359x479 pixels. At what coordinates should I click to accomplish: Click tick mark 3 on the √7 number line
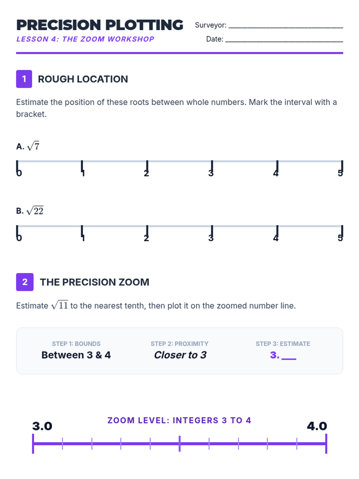coord(212,166)
